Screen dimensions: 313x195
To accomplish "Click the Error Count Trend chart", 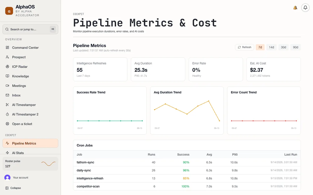I will [x=264, y=110].
